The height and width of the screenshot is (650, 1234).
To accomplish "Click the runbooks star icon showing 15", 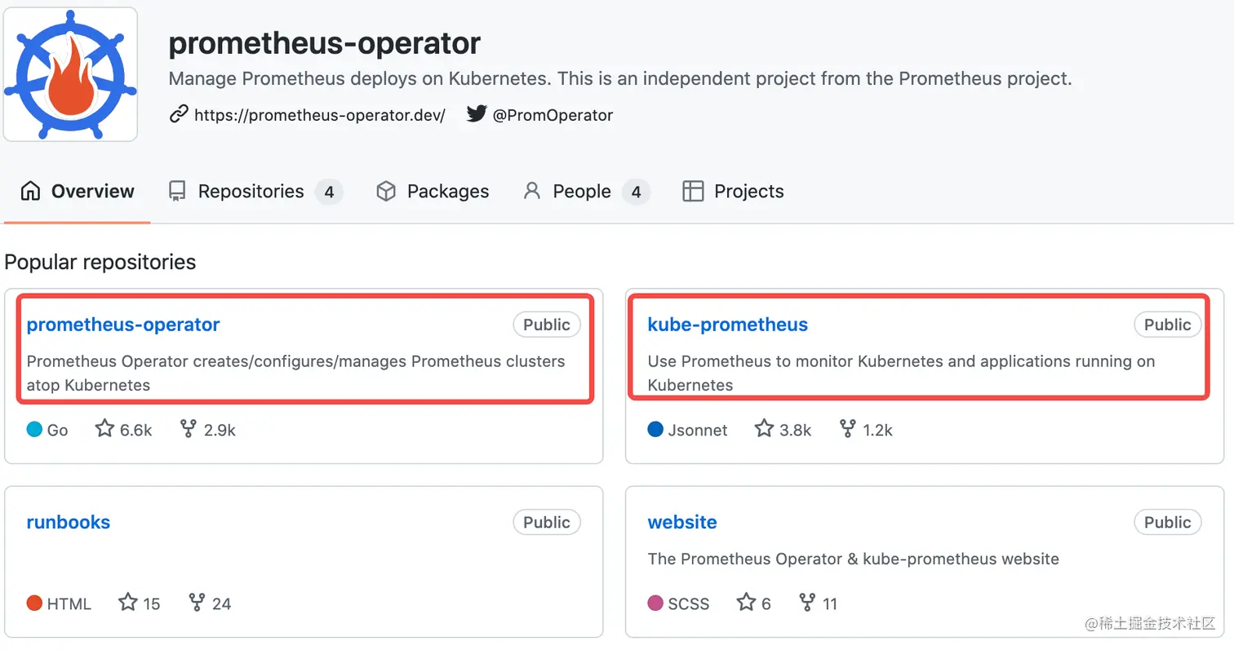I will [128, 603].
